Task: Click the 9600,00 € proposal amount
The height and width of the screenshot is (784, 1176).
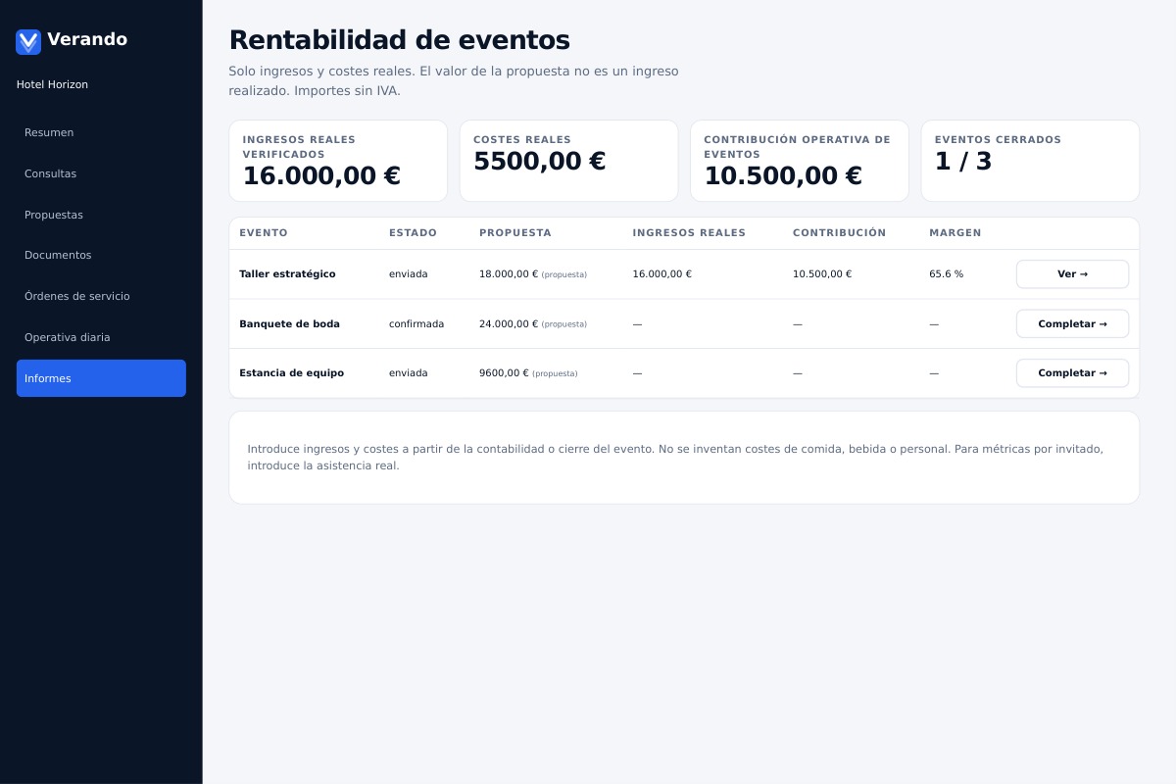Action: click(504, 373)
